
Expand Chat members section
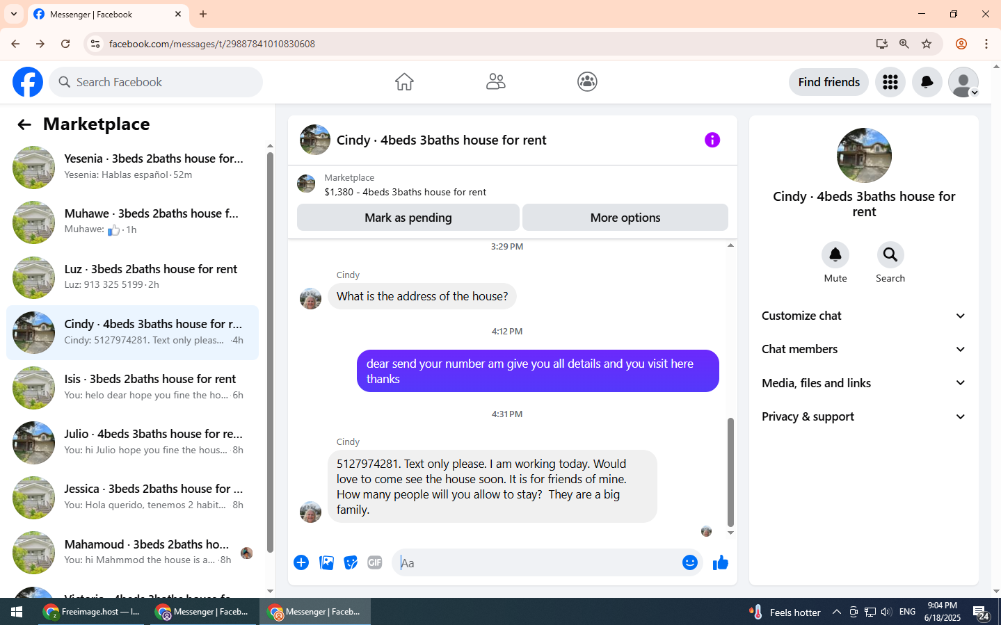[864, 349]
